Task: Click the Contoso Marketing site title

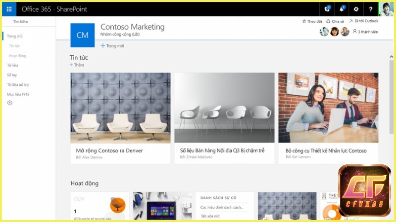Action: 132,27
